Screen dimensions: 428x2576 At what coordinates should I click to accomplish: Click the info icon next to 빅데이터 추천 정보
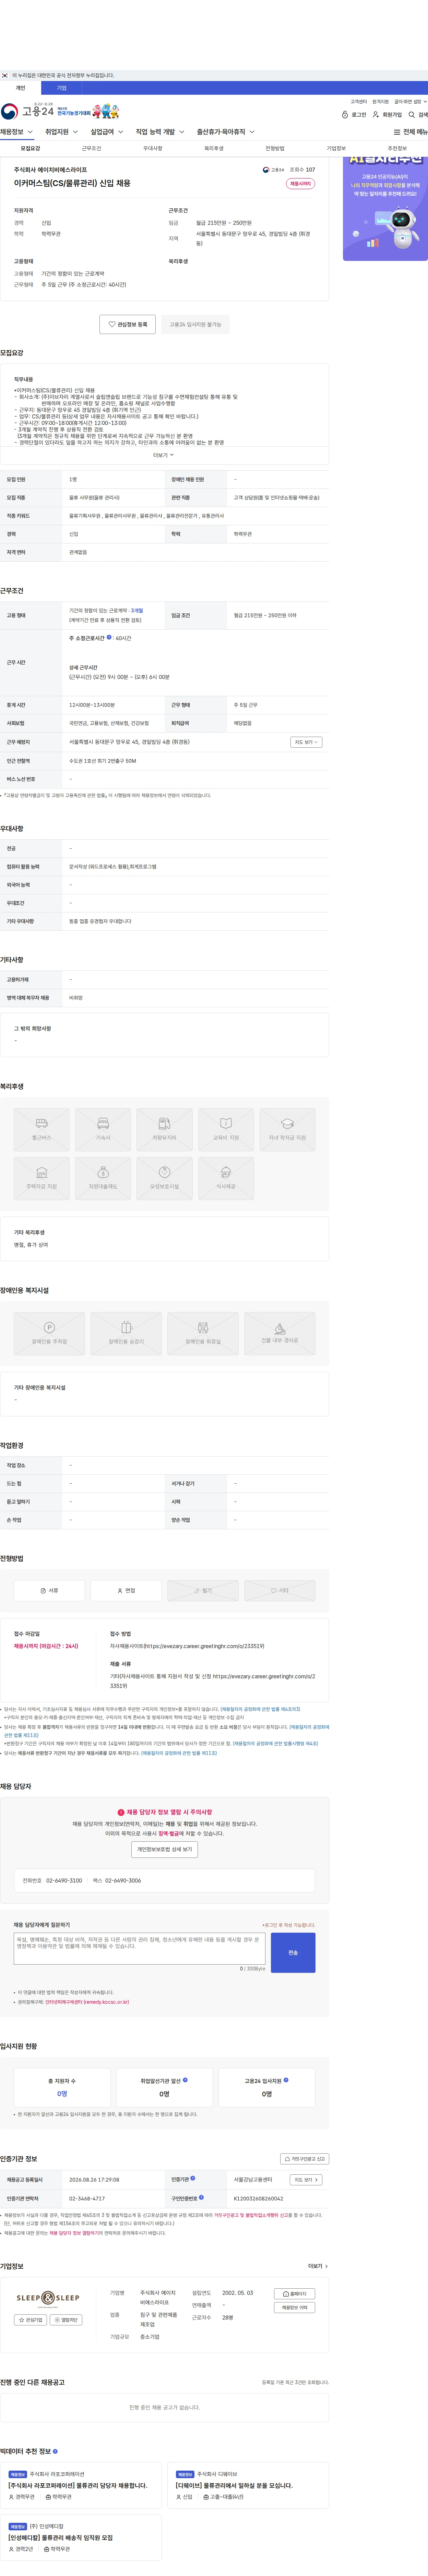pyautogui.click(x=55, y=2451)
